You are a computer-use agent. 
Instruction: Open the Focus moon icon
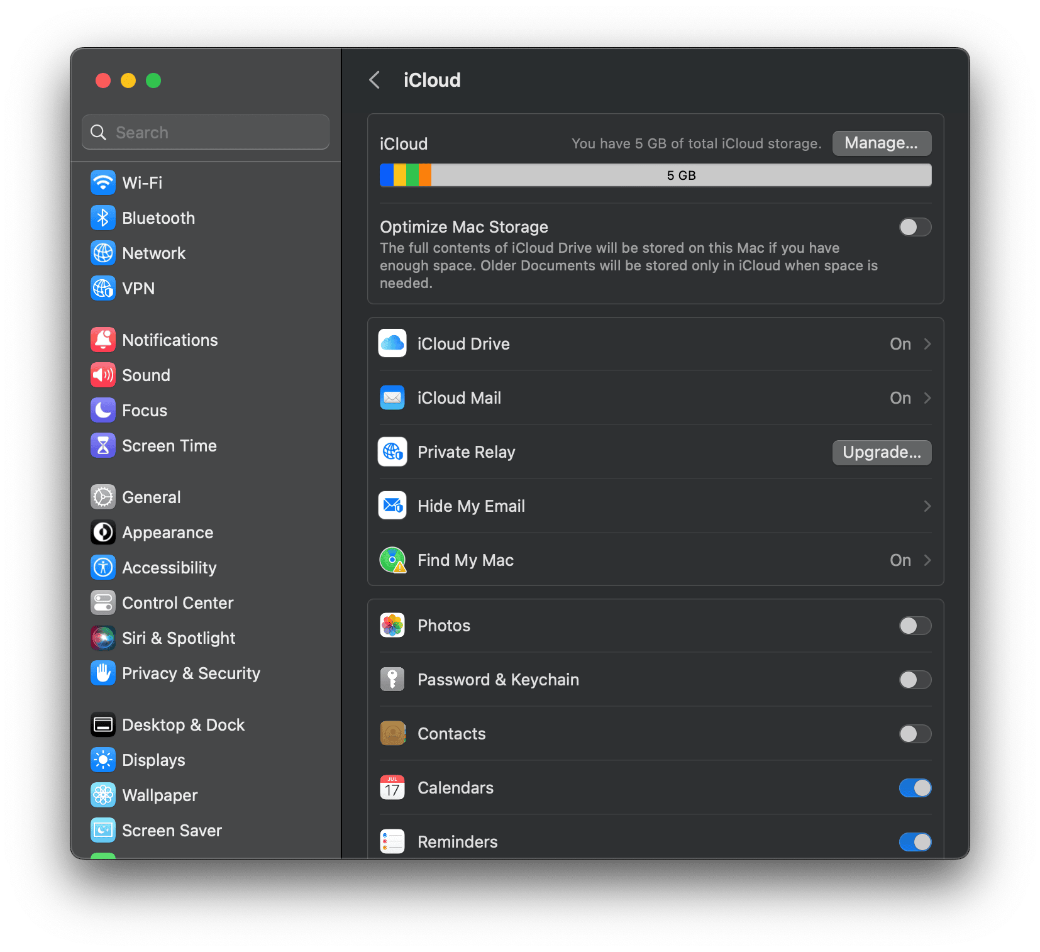[103, 411]
